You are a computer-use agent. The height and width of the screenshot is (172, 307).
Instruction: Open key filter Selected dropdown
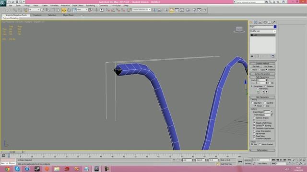[261, 160]
